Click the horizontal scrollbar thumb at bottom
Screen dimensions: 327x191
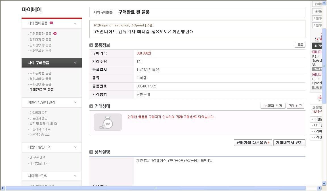click(x=156, y=188)
